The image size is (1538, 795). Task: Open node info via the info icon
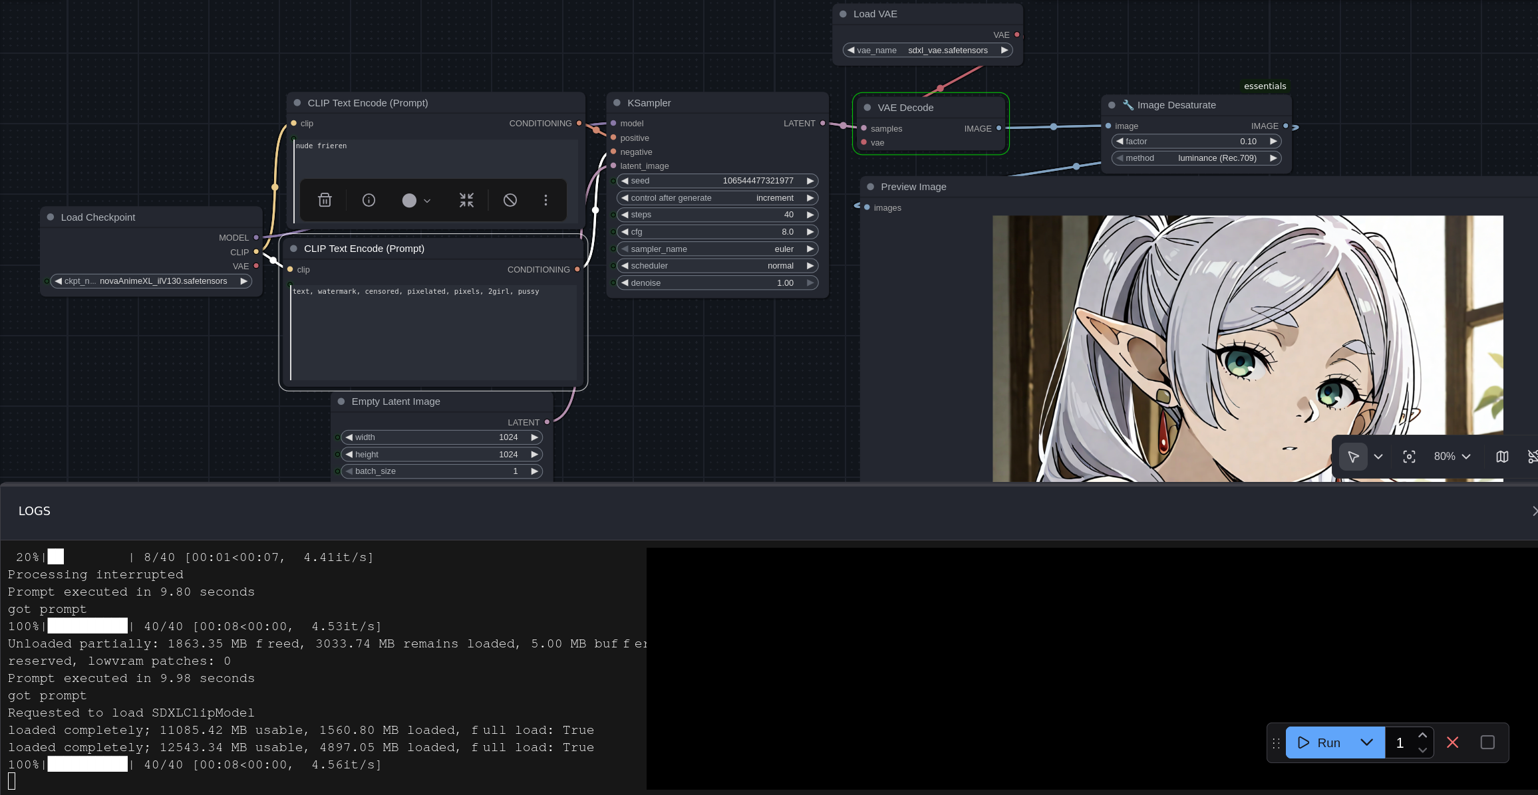[369, 200]
